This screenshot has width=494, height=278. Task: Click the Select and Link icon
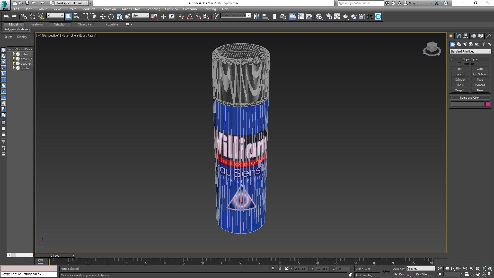click(24, 16)
